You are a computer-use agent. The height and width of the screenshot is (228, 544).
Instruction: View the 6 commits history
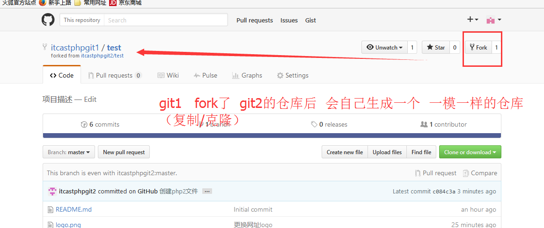point(100,124)
